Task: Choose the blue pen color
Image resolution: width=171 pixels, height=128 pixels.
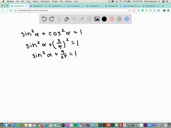Action: tap(127, 19)
